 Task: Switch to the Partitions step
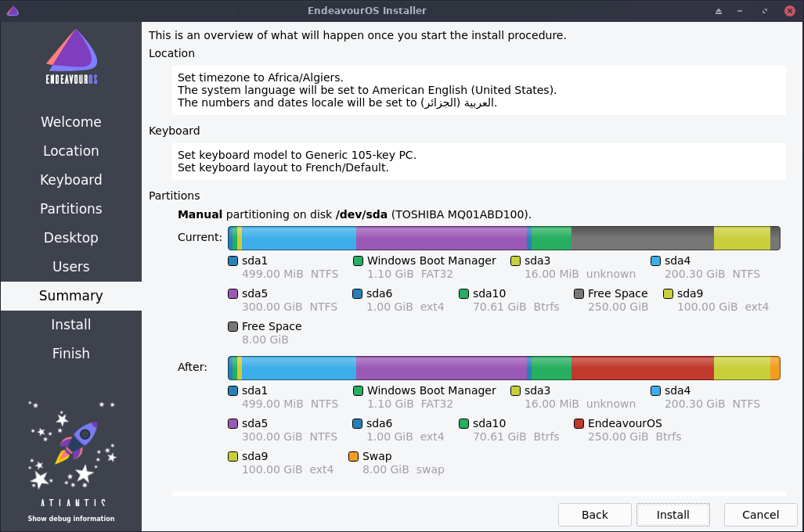pyautogui.click(x=71, y=209)
